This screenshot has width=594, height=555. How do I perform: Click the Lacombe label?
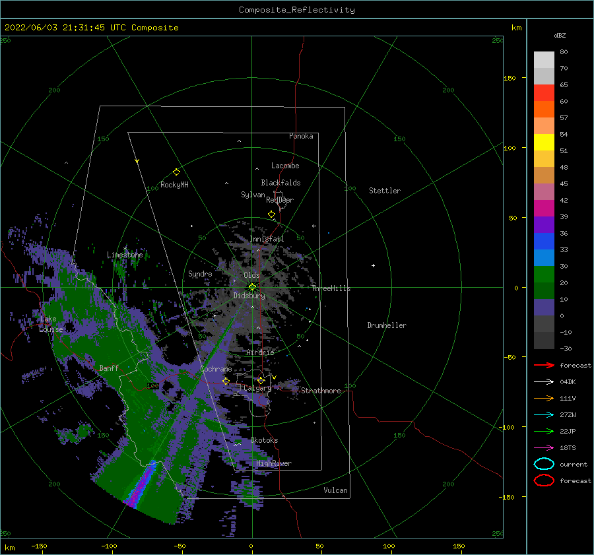[x=285, y=166]
